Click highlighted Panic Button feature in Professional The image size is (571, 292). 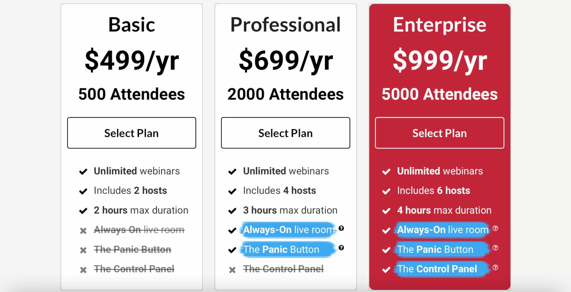[281, 249]
